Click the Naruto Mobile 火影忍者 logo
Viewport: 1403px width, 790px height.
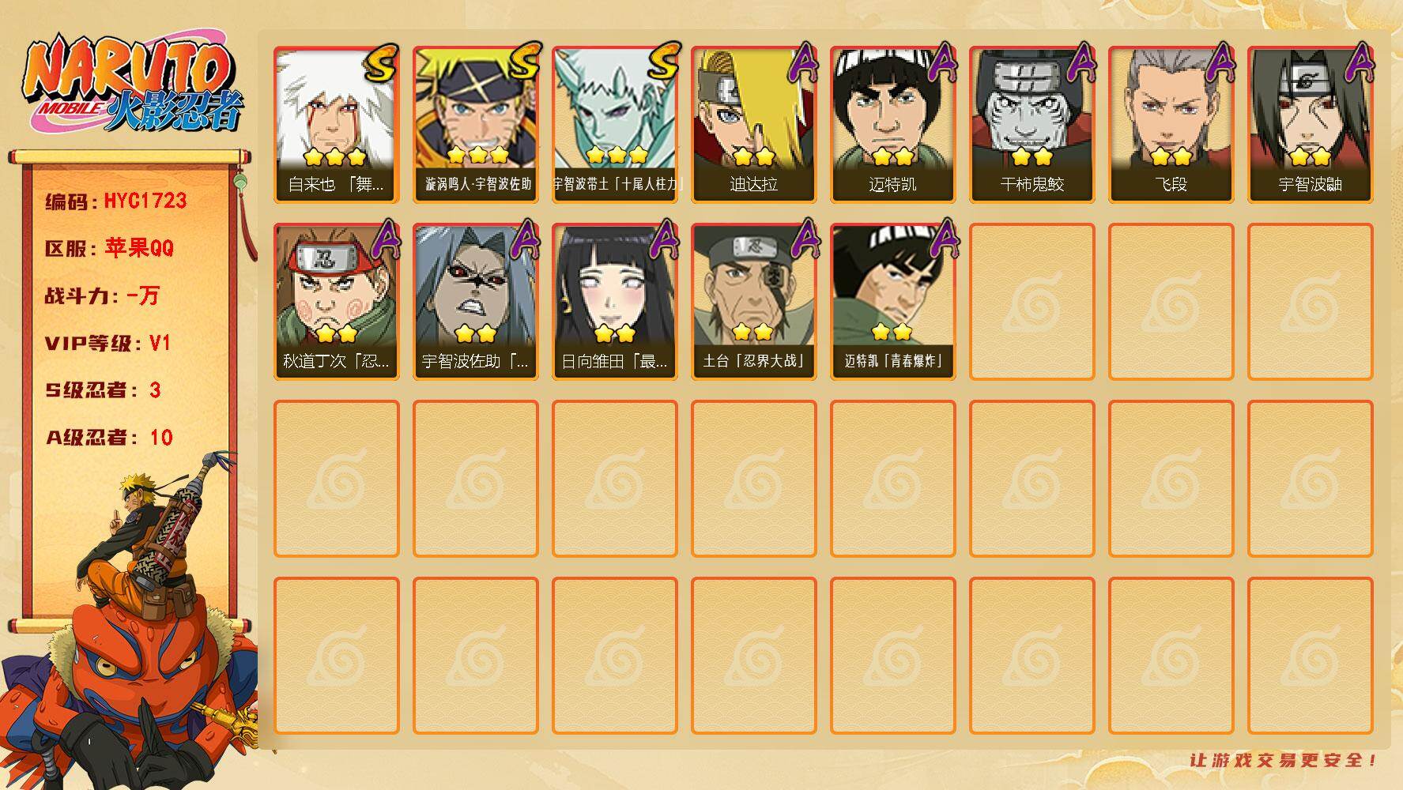(133, 82)
